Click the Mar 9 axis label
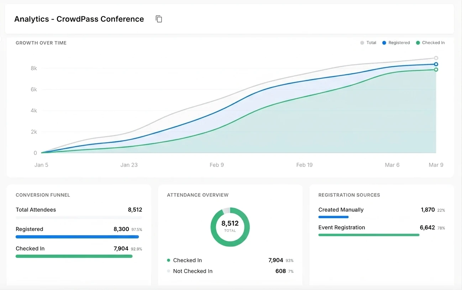 click(x=436, y=165)
